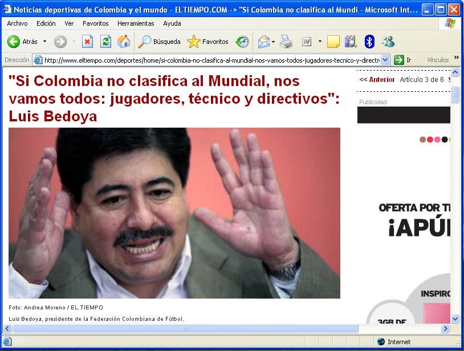Click the horizontal scrollbar right arrow
This screenshot has height=351, width=464.
[x=445, y=329]
